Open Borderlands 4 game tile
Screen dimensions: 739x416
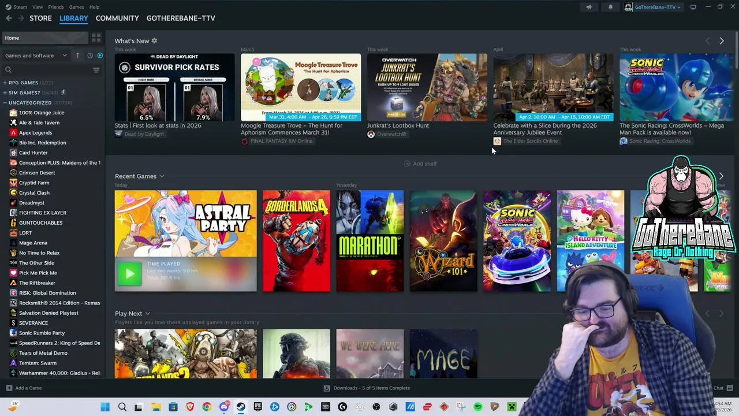click(x=296, y=241)
